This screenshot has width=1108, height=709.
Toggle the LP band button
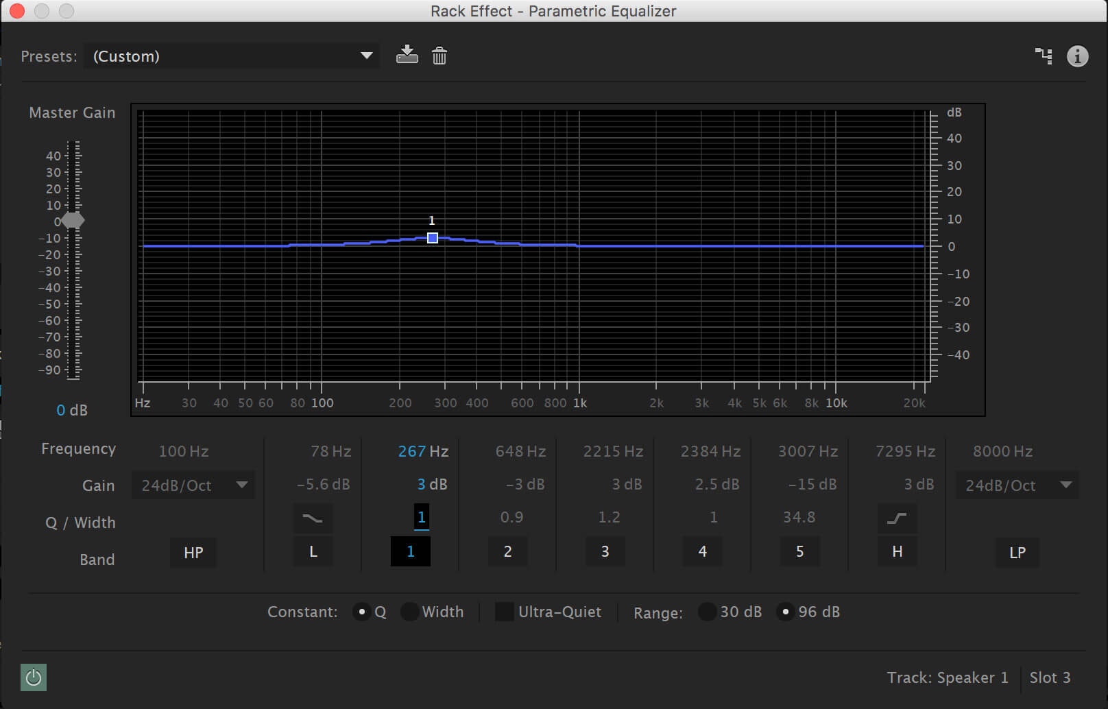1017,552
